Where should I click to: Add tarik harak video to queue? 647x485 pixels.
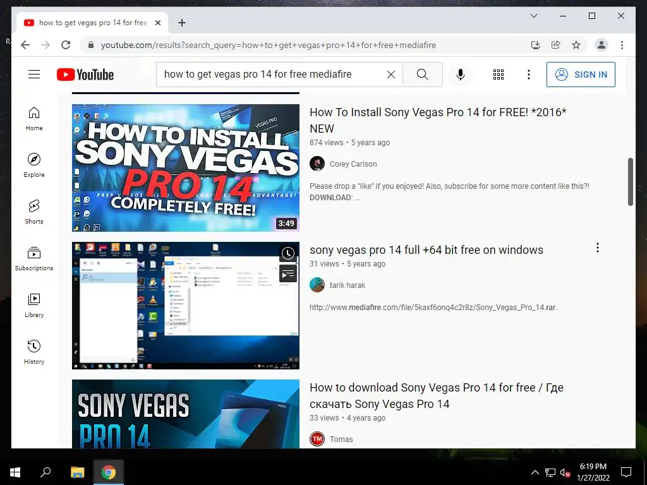287,273
